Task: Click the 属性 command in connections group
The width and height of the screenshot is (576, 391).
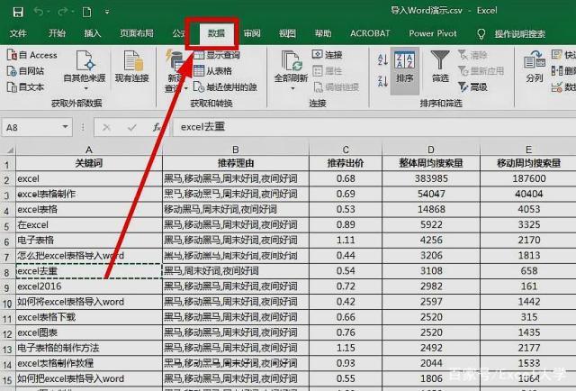Action: (328, 70)
